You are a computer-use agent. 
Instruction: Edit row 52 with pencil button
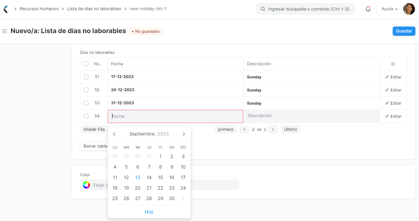click(393, 90)
